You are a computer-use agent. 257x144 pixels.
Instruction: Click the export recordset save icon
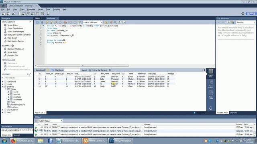click(x=90, y=70)
